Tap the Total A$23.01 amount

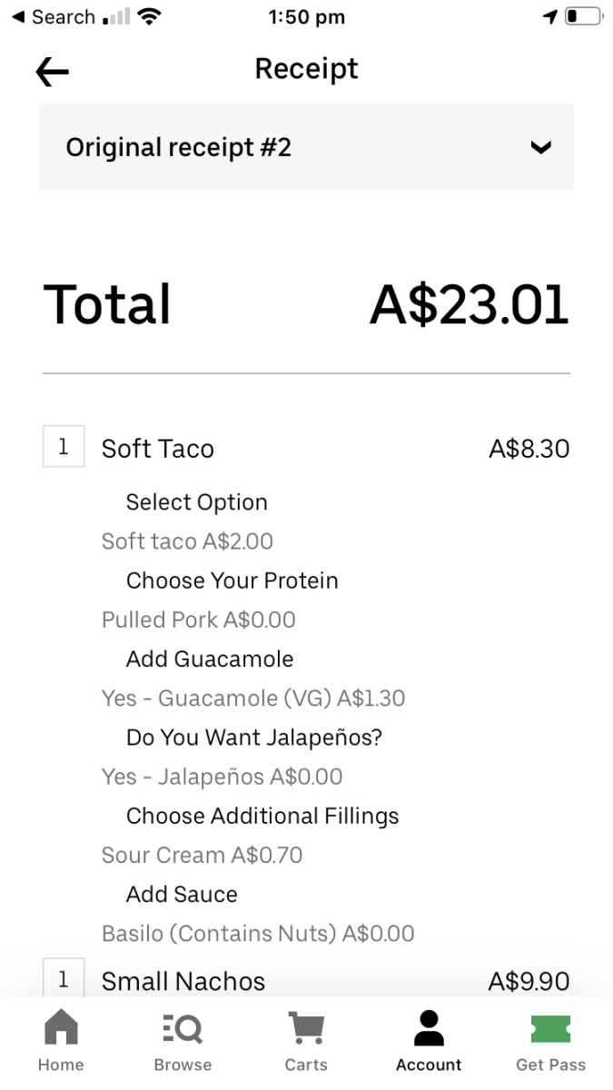tap(469, 304)
